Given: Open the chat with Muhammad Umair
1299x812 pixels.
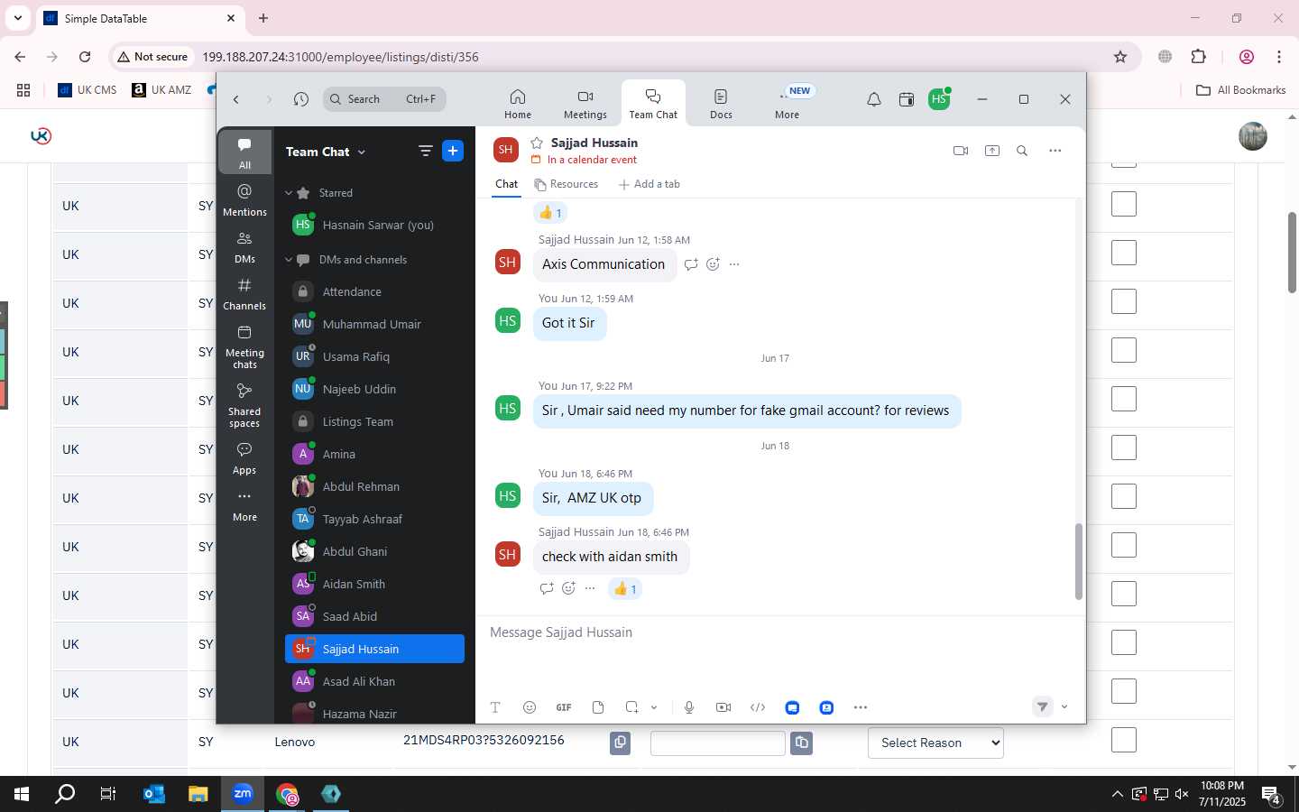Looking at the screenshot, I should [374, 324].
